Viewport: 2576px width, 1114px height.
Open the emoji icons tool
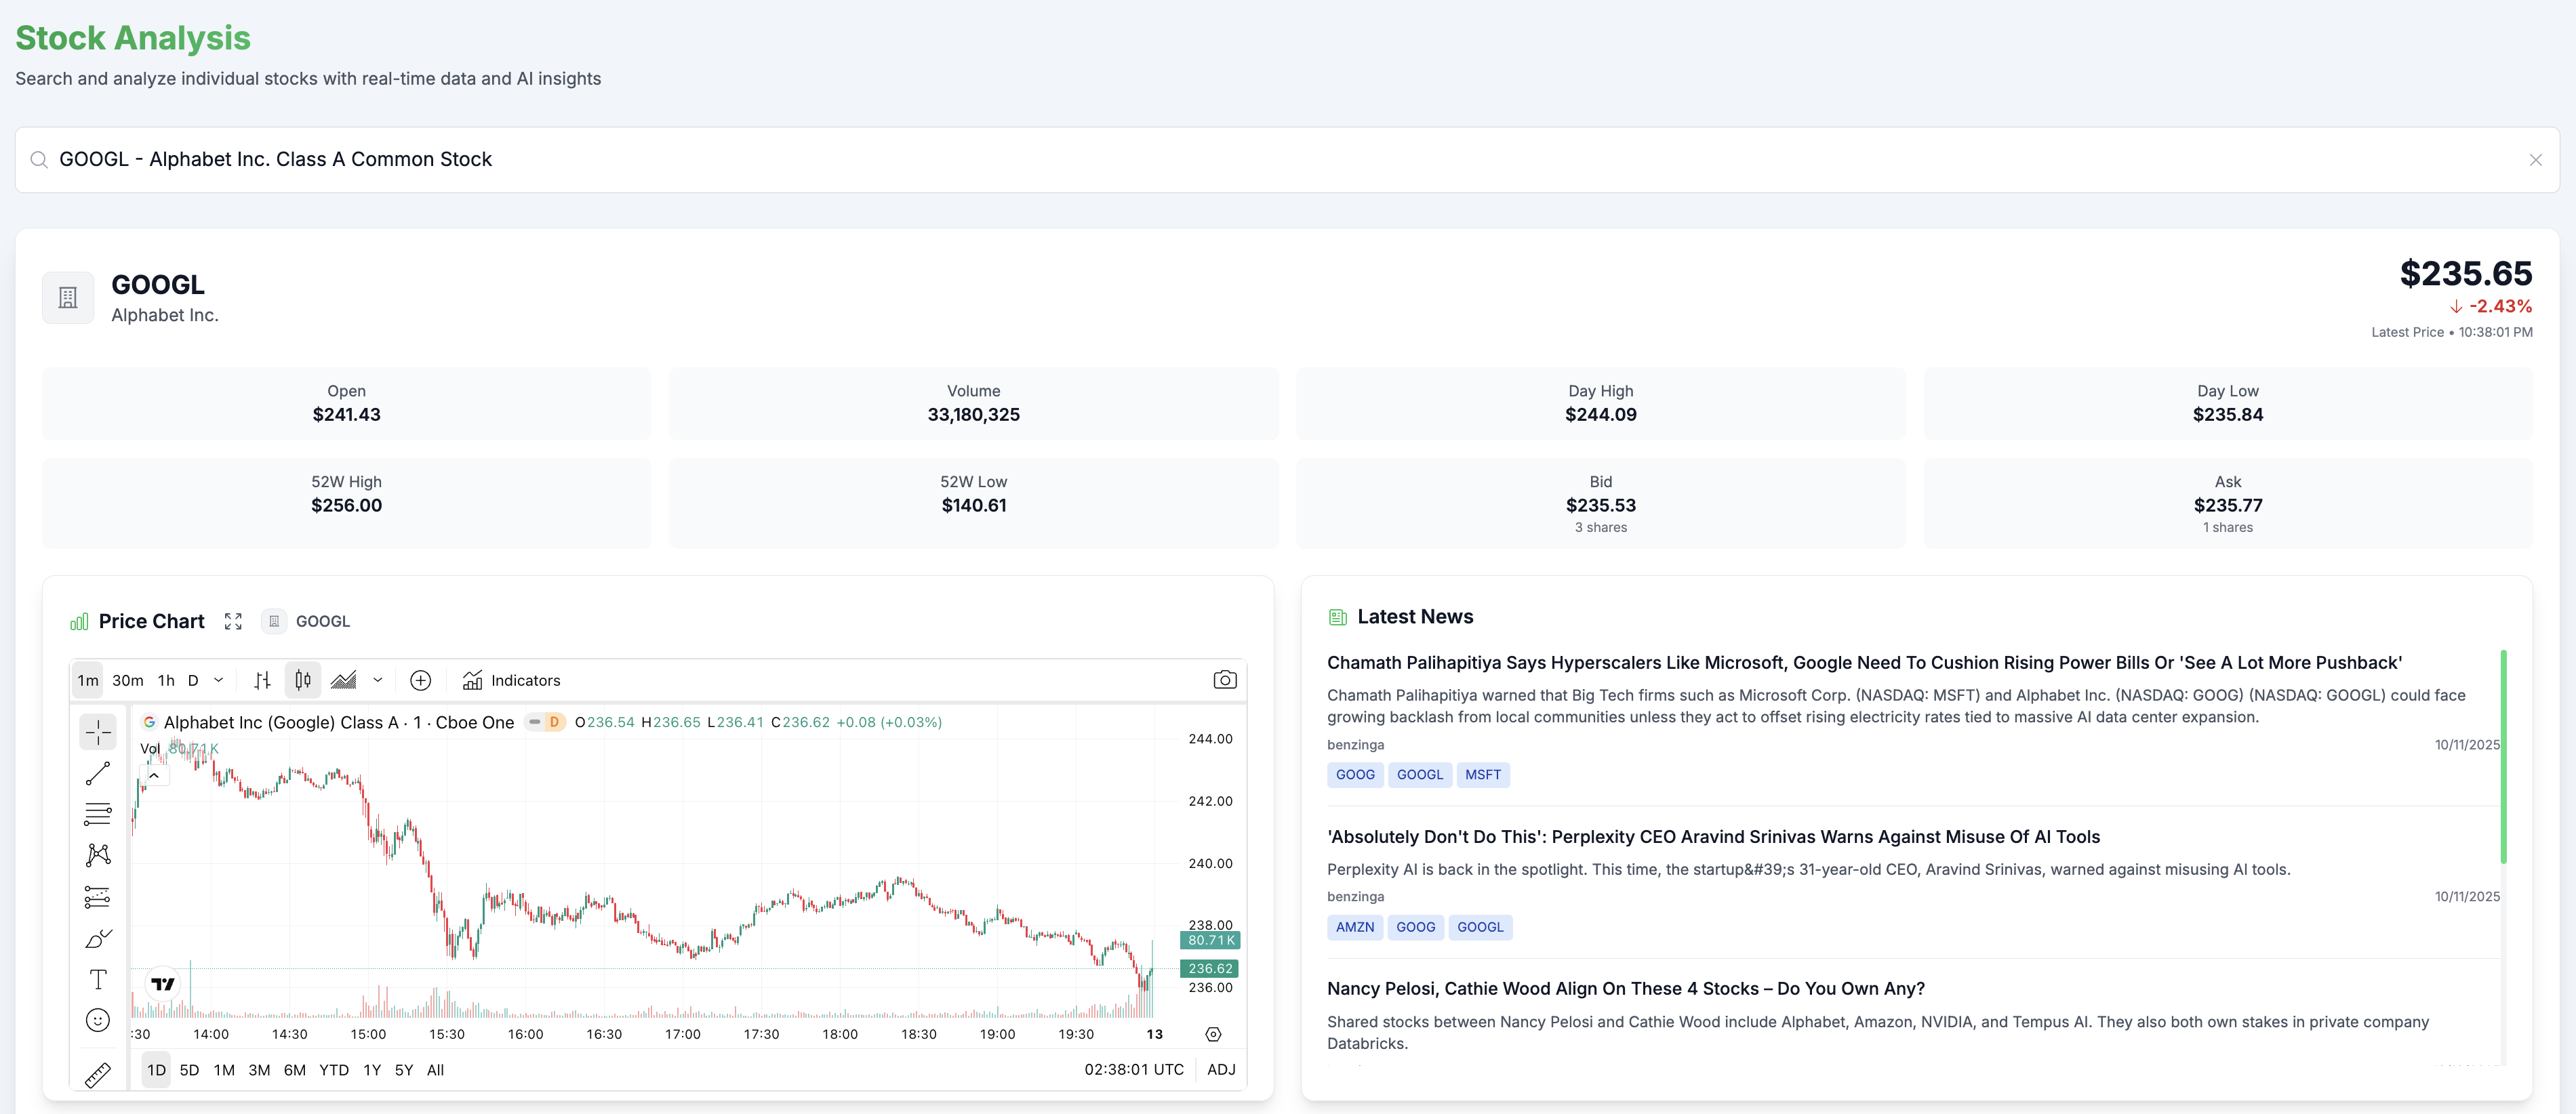[98, 1020]
